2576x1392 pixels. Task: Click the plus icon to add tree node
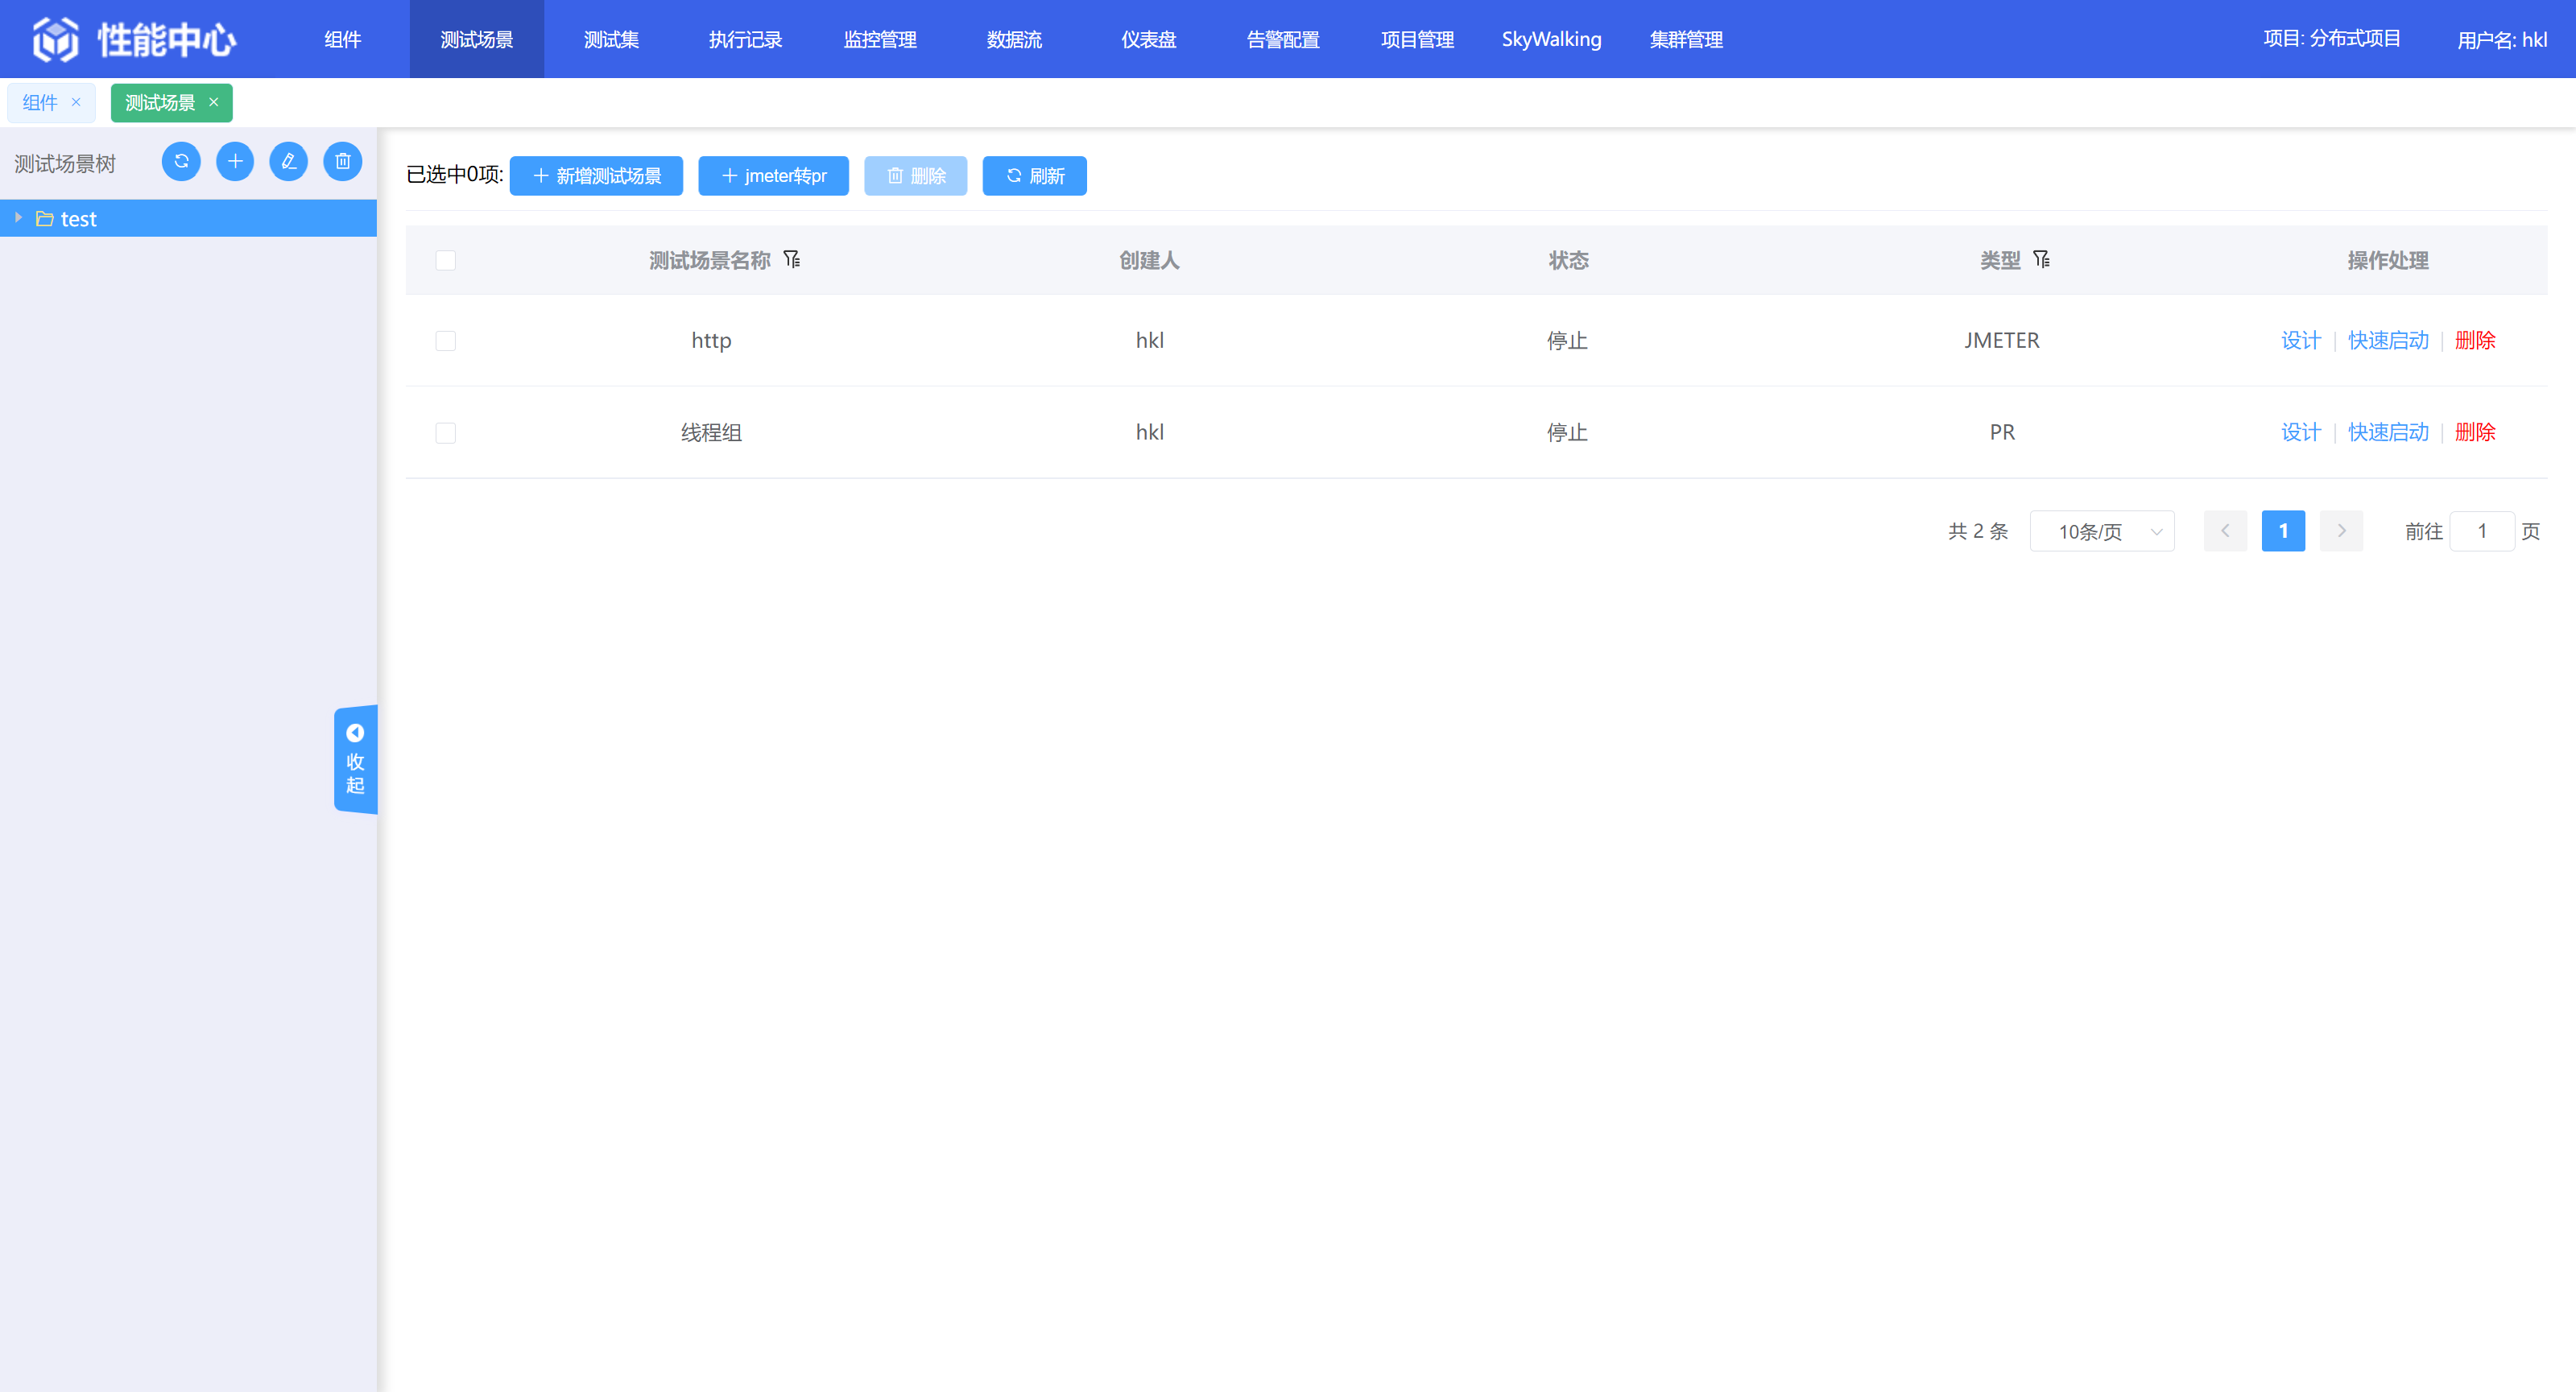coord(235,161)
